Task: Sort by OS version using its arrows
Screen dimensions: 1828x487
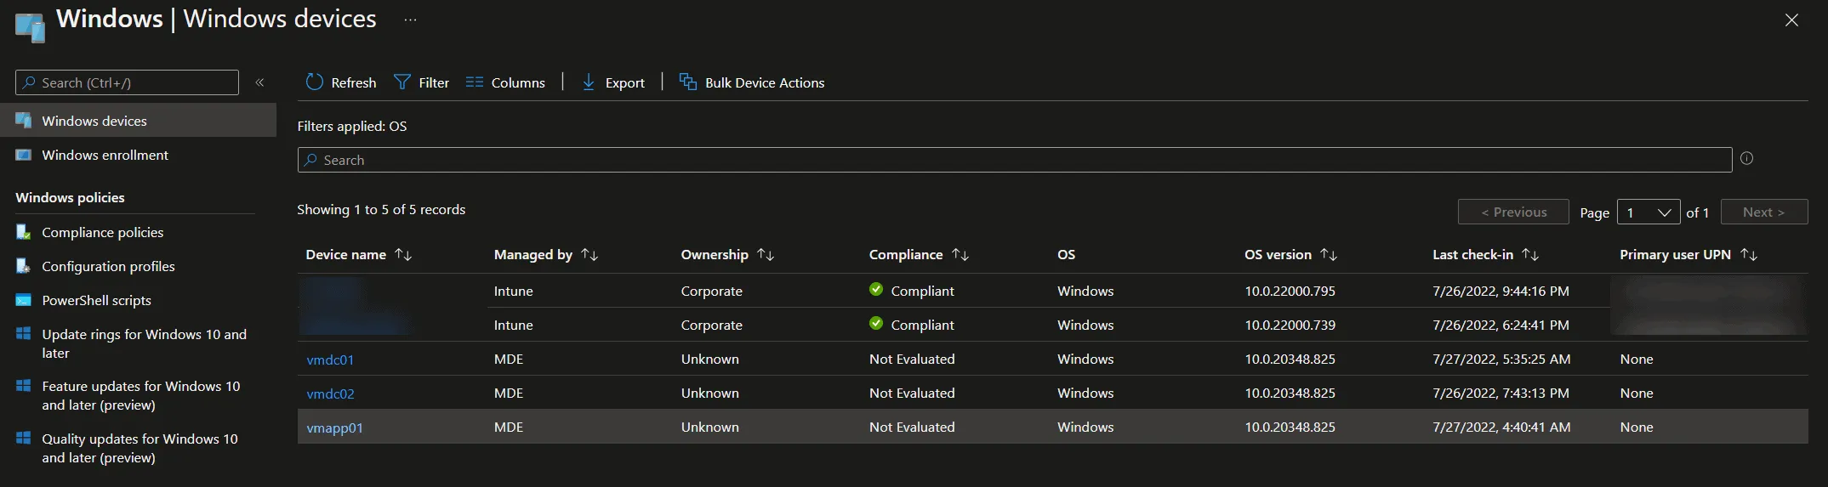Action: [1329, 255]
